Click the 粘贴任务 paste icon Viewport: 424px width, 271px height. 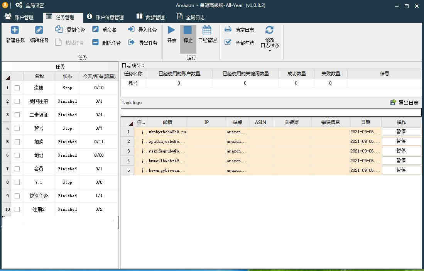pyautogui.click(x=58, y=42)
